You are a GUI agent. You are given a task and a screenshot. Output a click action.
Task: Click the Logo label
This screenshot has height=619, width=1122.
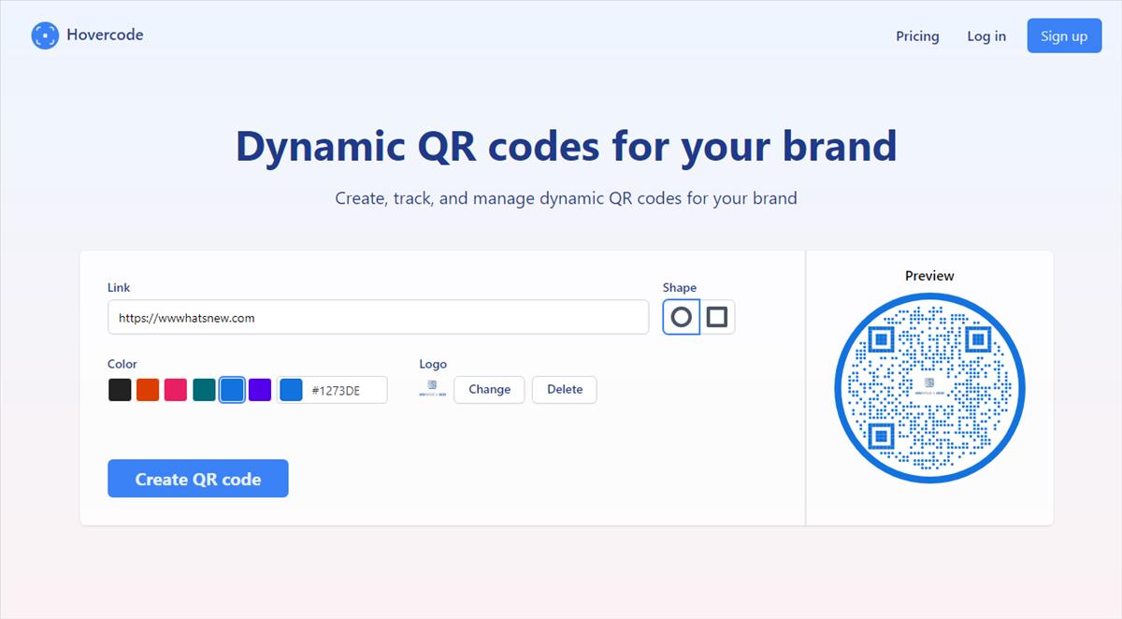[x=433, y=364]
